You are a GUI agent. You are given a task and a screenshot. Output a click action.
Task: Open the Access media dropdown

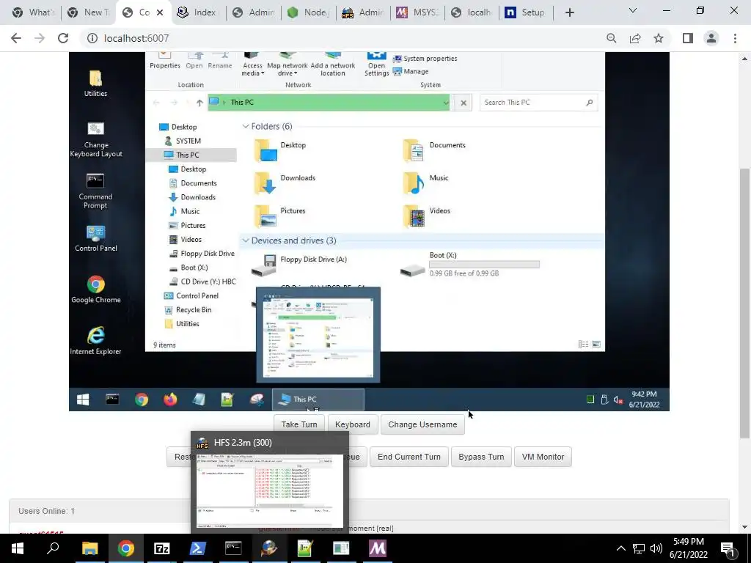[x=252, y=65]
